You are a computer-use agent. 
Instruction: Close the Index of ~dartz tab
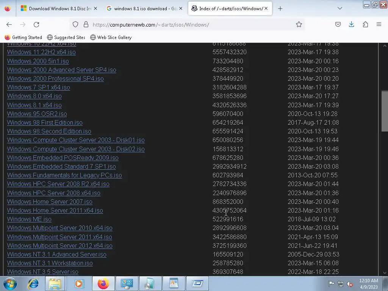click(x=266, y=9)
